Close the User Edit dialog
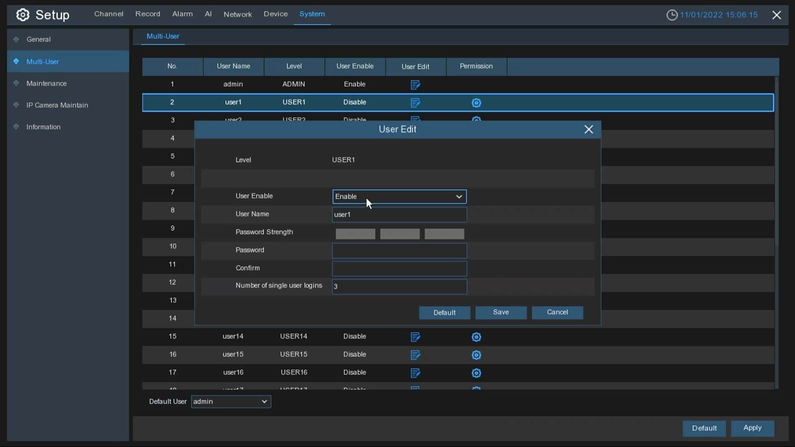This screenshot has height=447, width=795. tap(588, 130)
